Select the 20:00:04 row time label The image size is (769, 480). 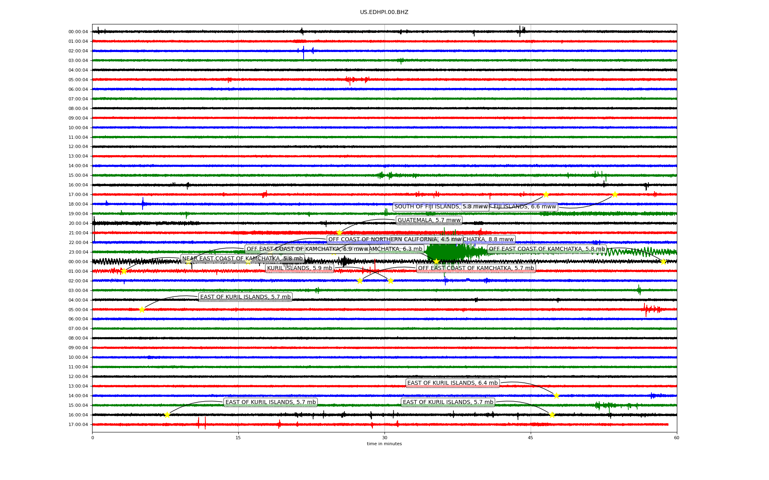[78, 224]
